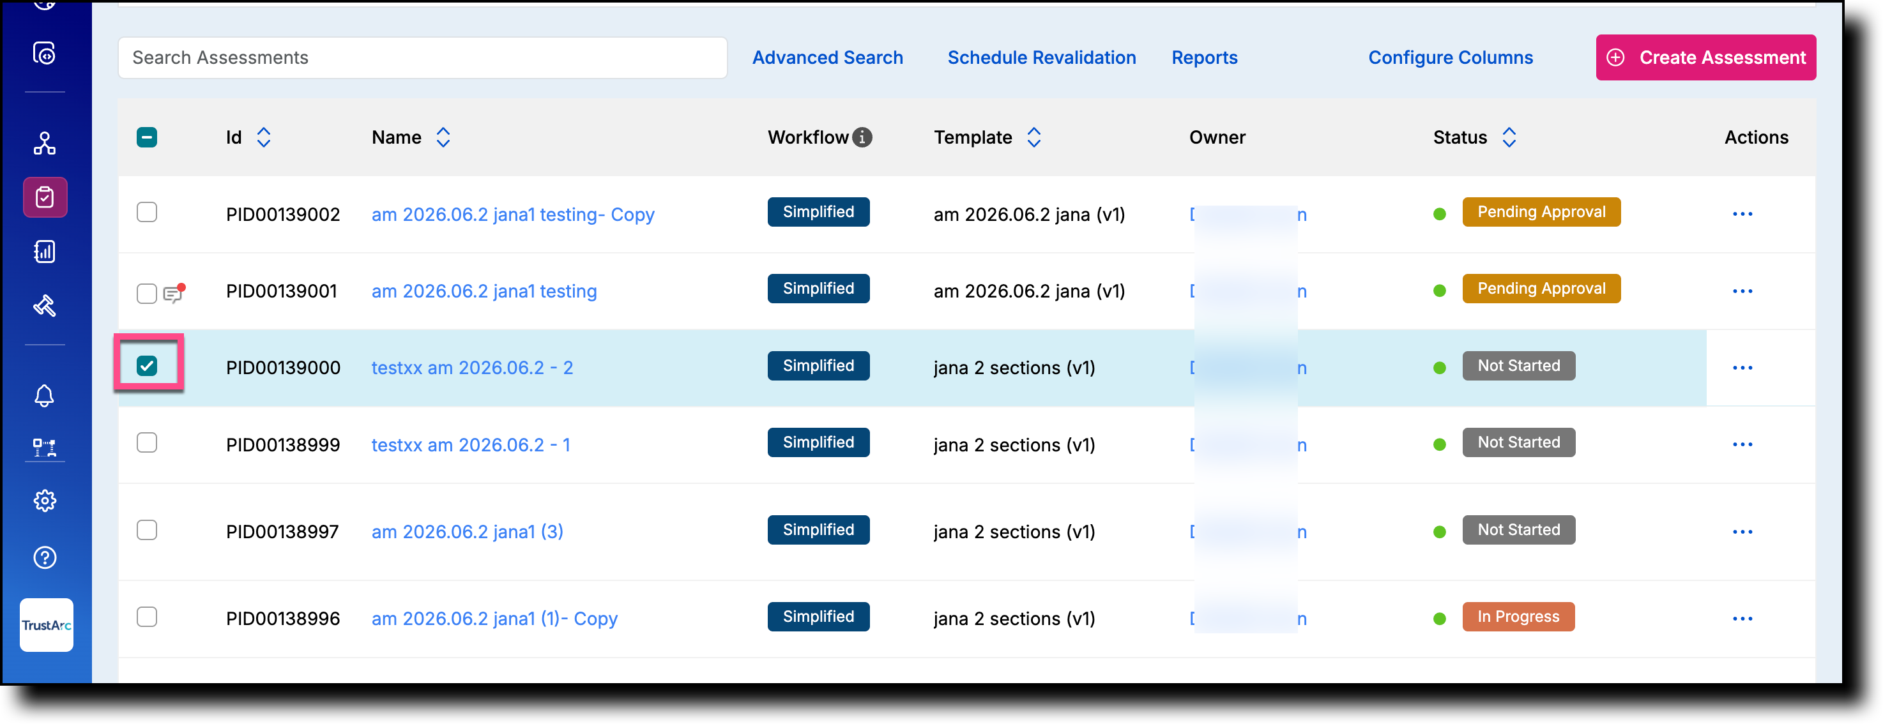Viewport: 1883px width, 724px height.
Task: Click the Workflow info icon
Action: click(x=862, y=137)
